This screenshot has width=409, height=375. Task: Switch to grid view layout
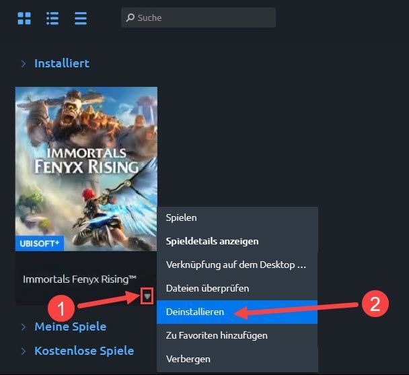click(24, 18)
